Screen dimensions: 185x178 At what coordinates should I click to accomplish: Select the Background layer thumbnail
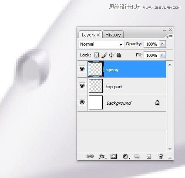point(96,102)
